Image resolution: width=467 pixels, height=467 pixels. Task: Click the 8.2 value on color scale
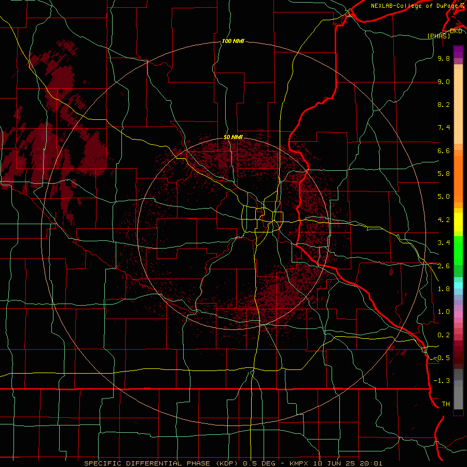click(x=444, y=104)
